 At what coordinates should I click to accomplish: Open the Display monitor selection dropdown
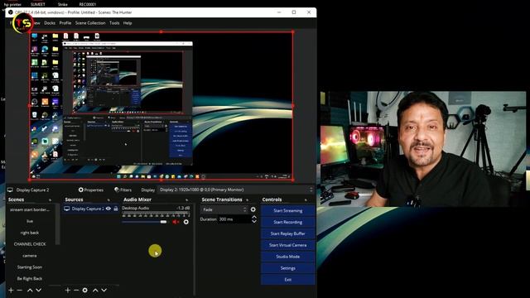236,190
